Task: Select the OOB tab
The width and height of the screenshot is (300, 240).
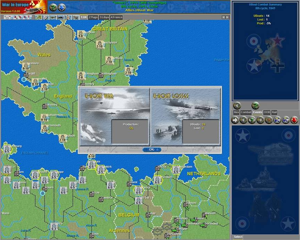Action: 267,112
